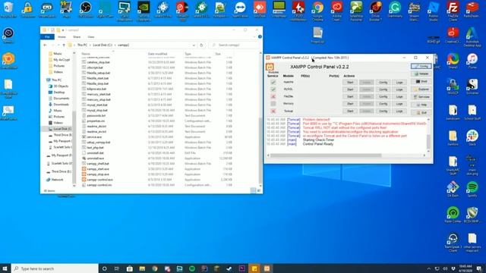Open the Share ribbon tab
Screen dimensions: 486x273
[77, 37]
